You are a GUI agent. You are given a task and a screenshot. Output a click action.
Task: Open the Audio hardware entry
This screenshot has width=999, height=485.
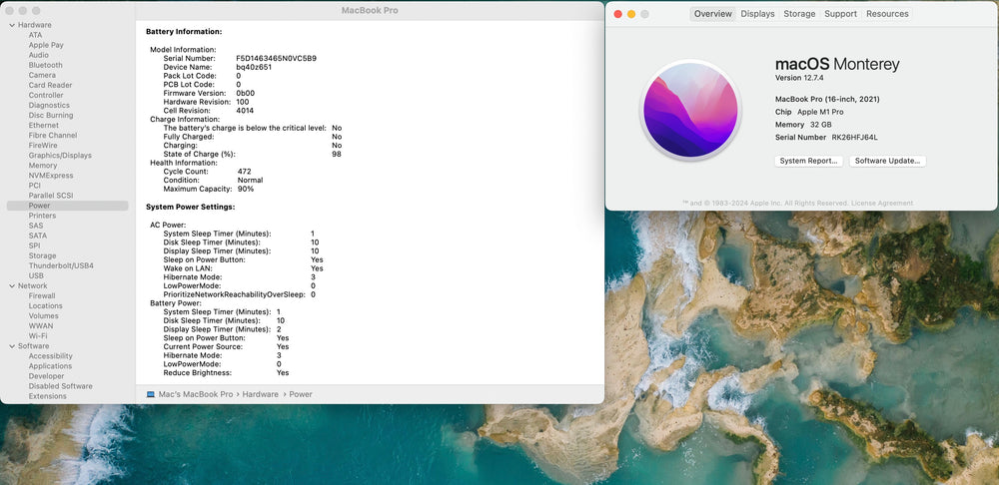point(38,55)
